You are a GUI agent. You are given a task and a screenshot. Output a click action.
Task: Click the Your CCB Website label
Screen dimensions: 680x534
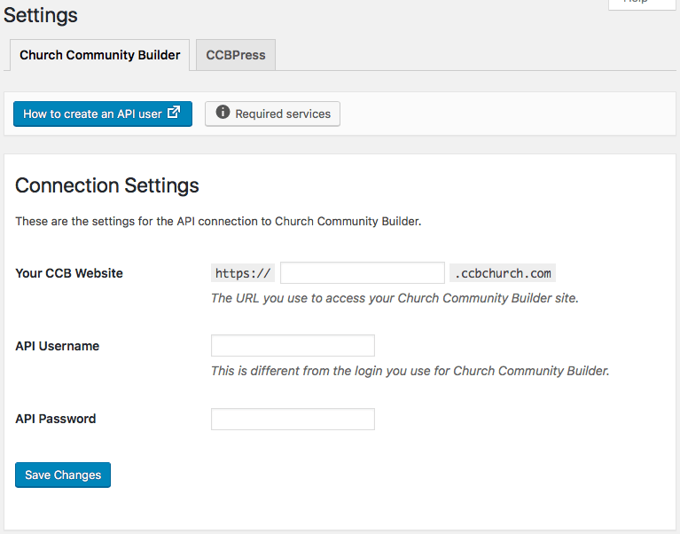(x=69, y=273)
